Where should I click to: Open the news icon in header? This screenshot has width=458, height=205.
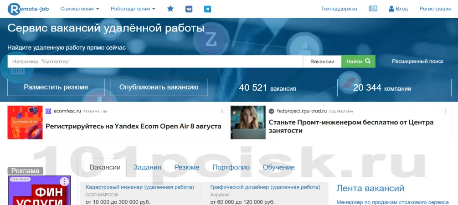coord(373,9)
